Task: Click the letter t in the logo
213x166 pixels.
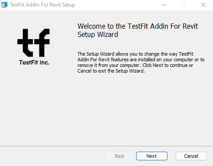Action: pyautogui.click(x=25, y=43)
